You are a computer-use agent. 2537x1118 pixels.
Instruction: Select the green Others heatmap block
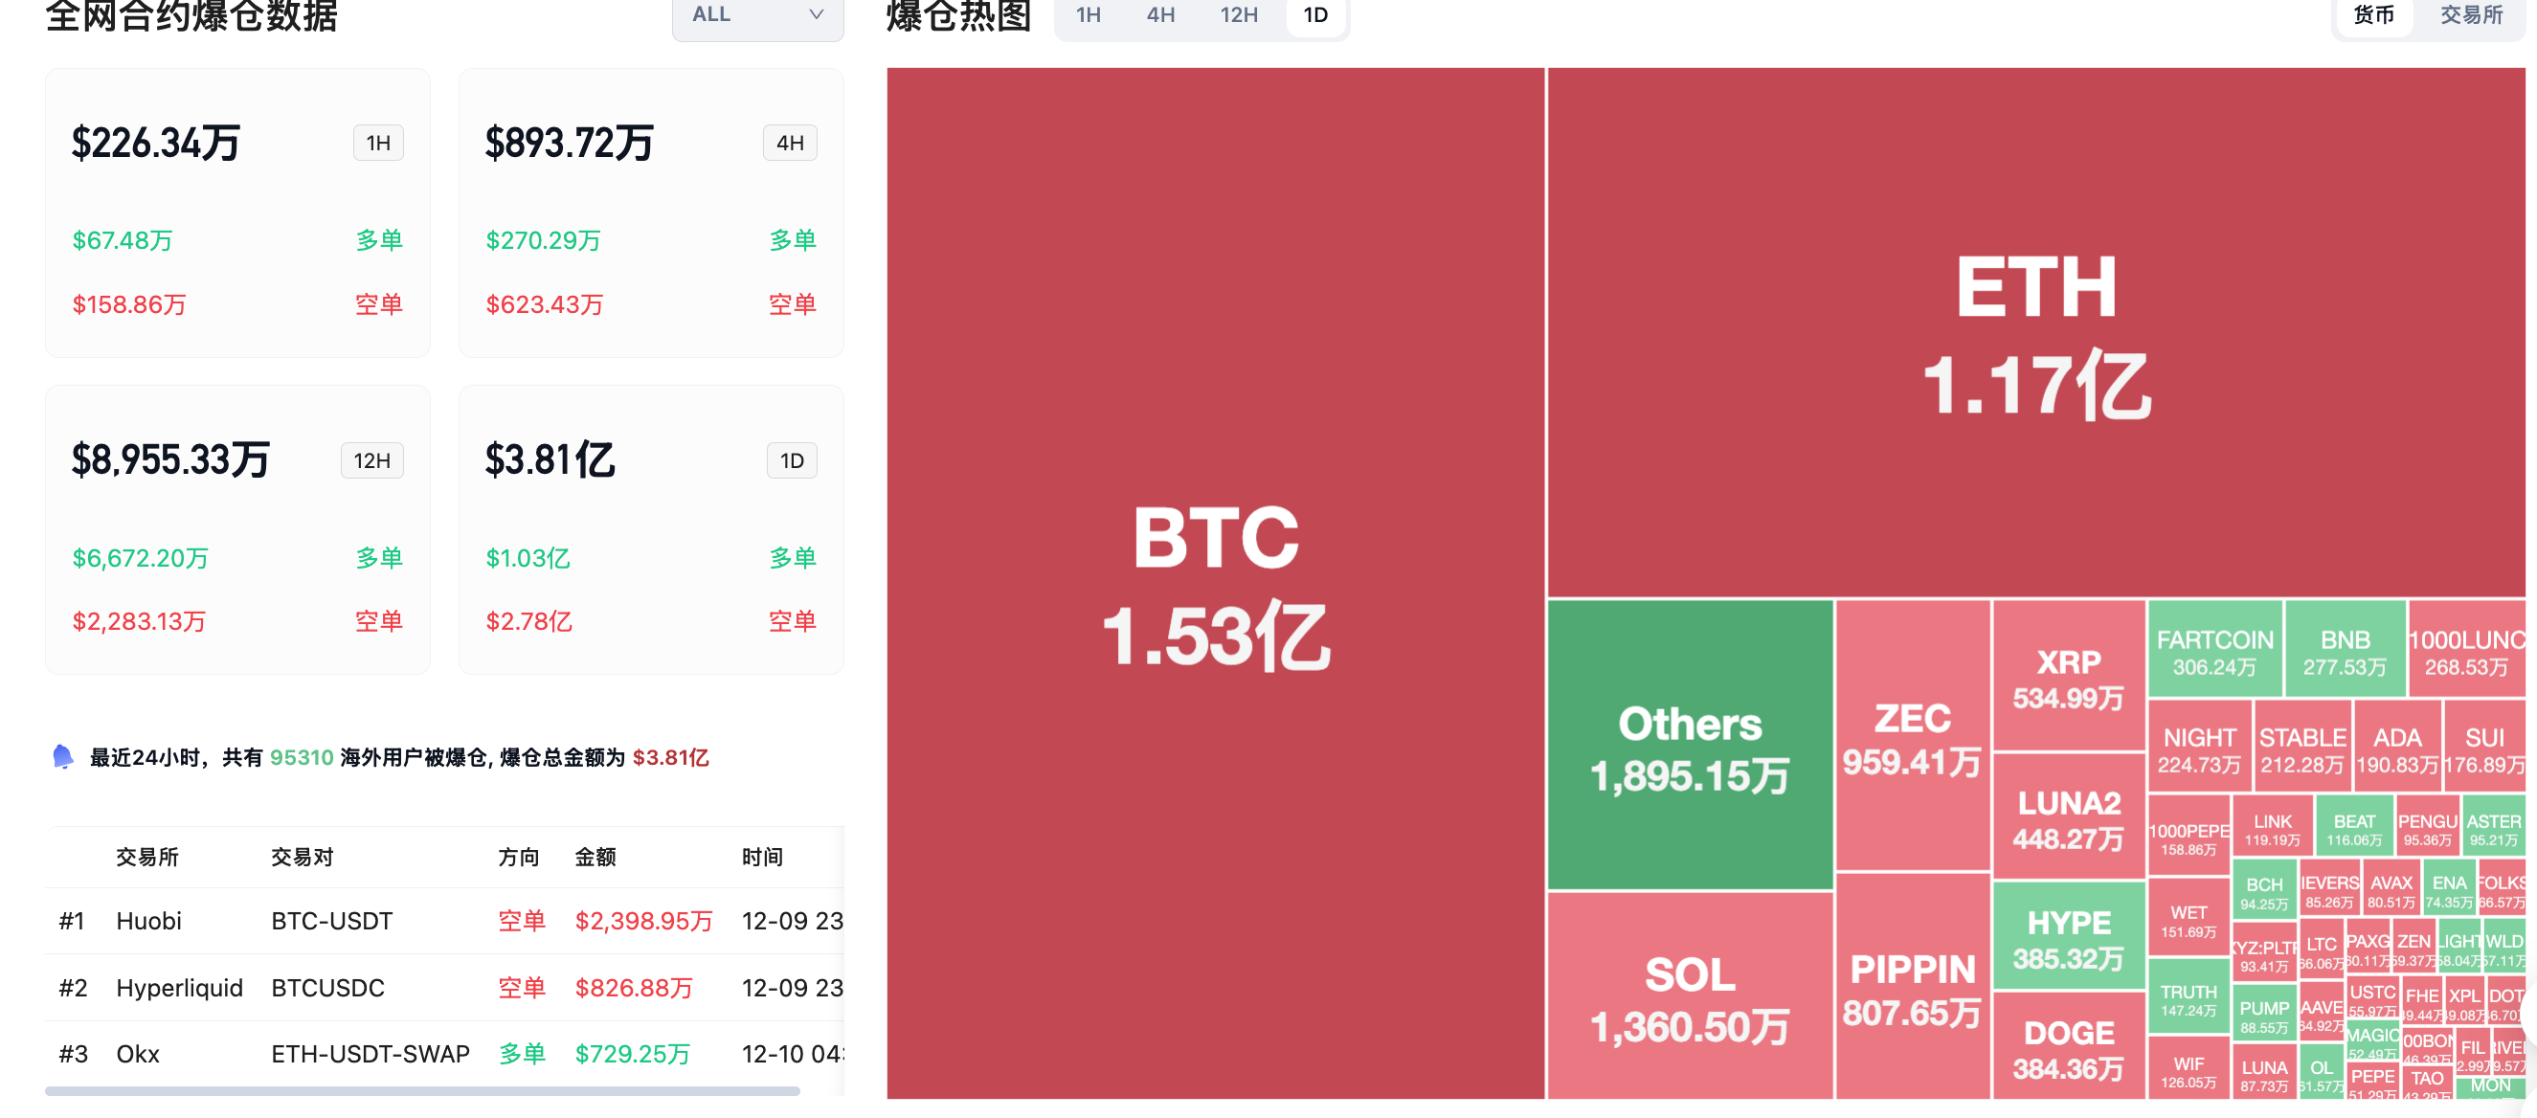1690,747
